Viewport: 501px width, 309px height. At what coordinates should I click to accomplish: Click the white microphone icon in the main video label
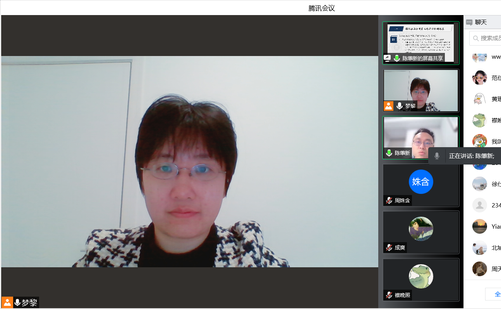pyautogui.click(x=17, y=302)
